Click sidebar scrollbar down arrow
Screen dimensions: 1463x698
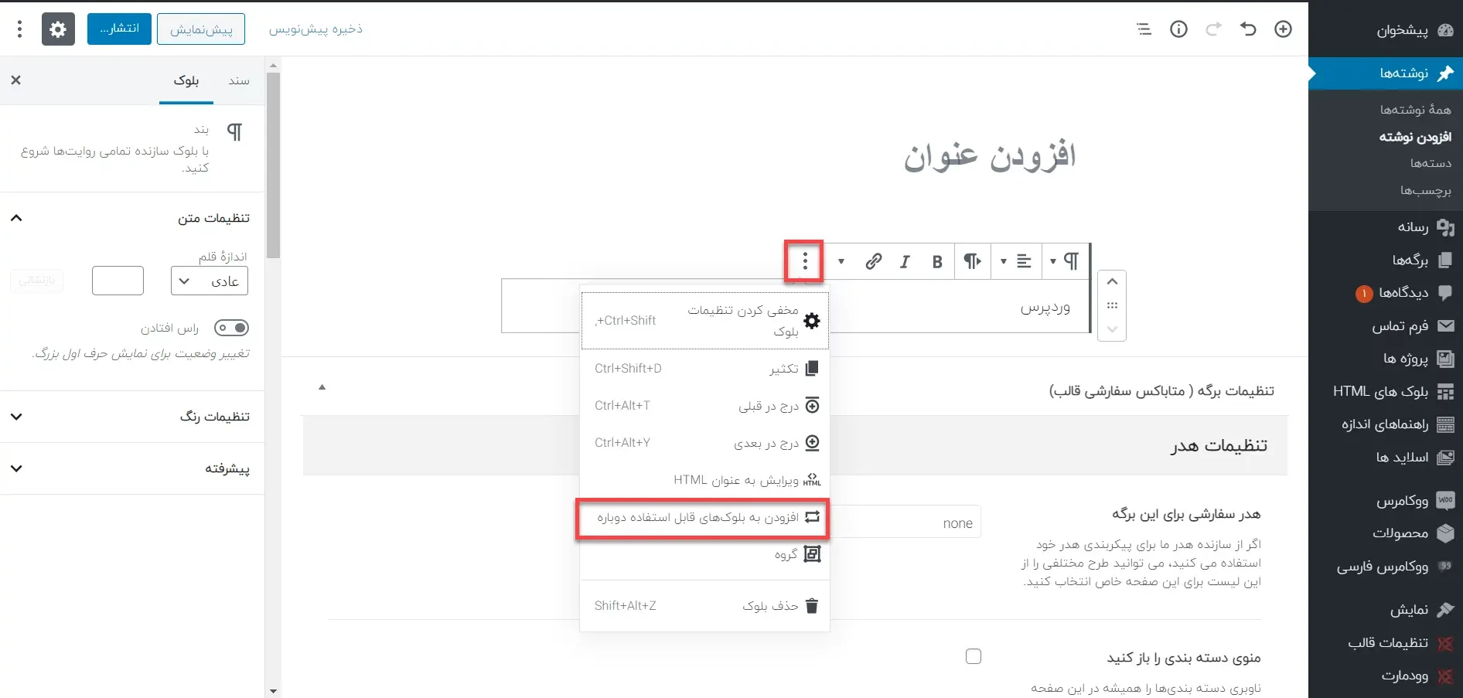pos(273,691)
